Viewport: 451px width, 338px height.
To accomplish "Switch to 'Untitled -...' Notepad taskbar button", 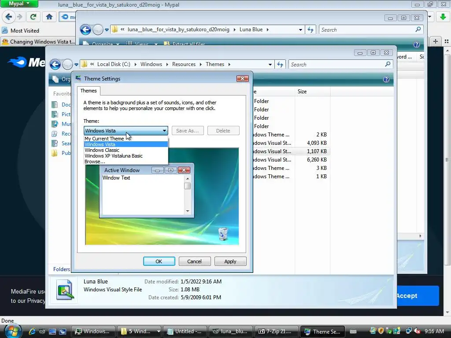I will 185,331.
